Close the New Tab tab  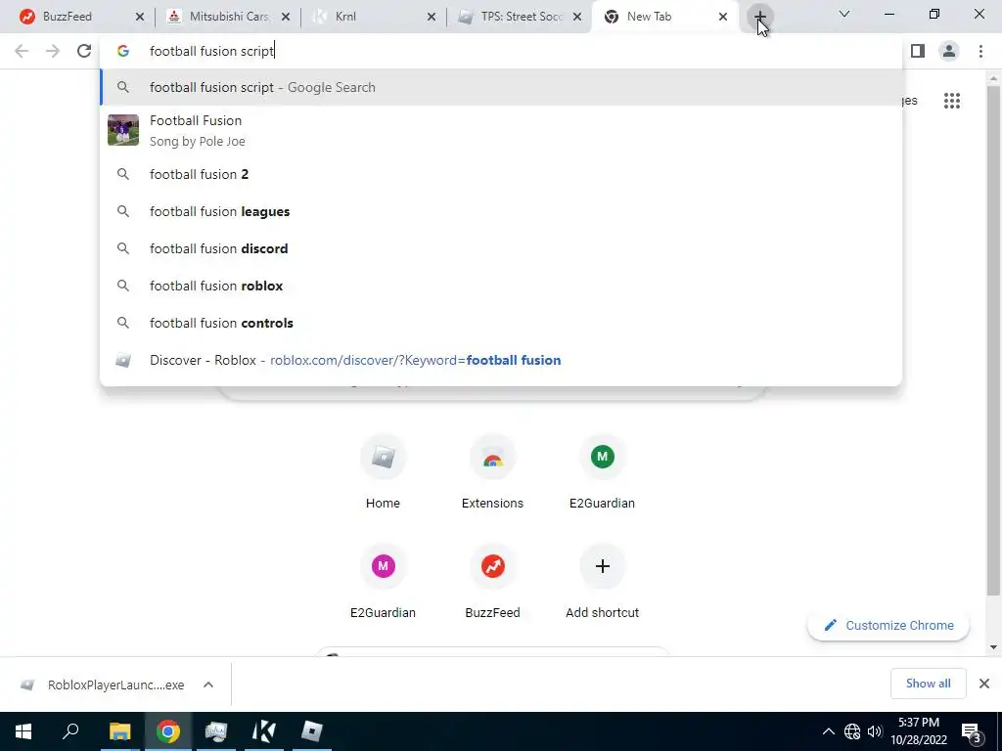click(723, 18)
